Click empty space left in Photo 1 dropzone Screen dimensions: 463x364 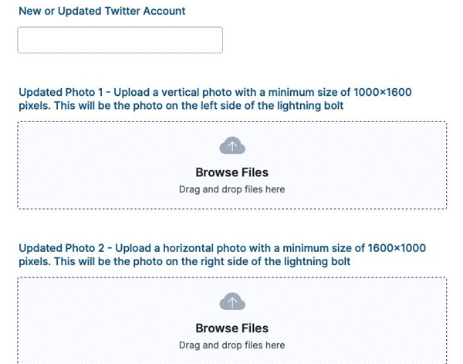(x=89, y=165)
